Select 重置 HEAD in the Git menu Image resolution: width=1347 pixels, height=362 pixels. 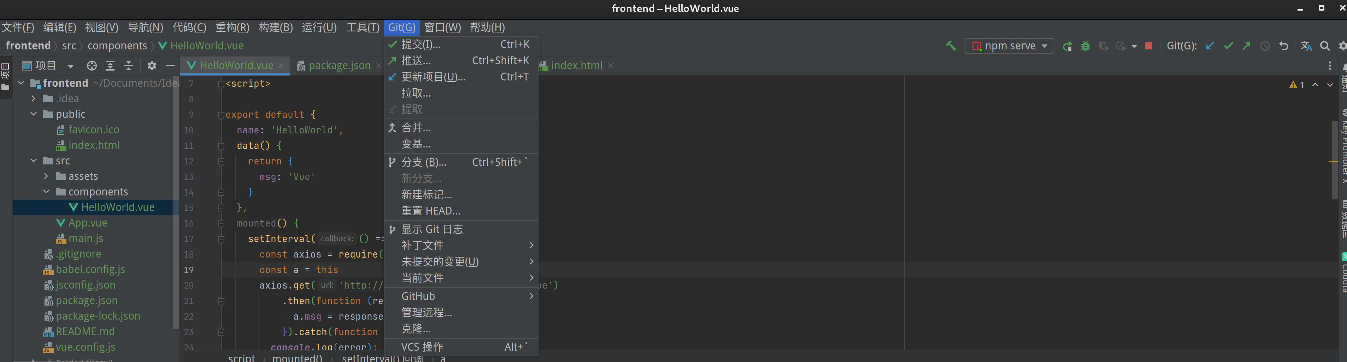pyautogui.click(x=461, y=211)
